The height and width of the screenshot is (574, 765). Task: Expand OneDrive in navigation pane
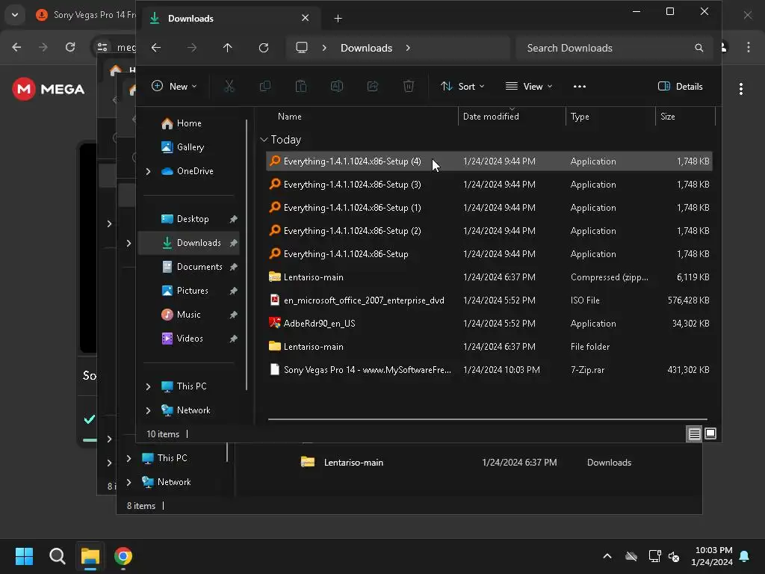click(149, 171)
